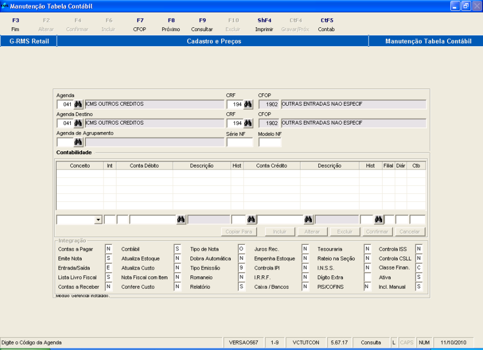
Task: Click the Agenda Destino binoculars lookup icon
Action: tap(78, 123)
